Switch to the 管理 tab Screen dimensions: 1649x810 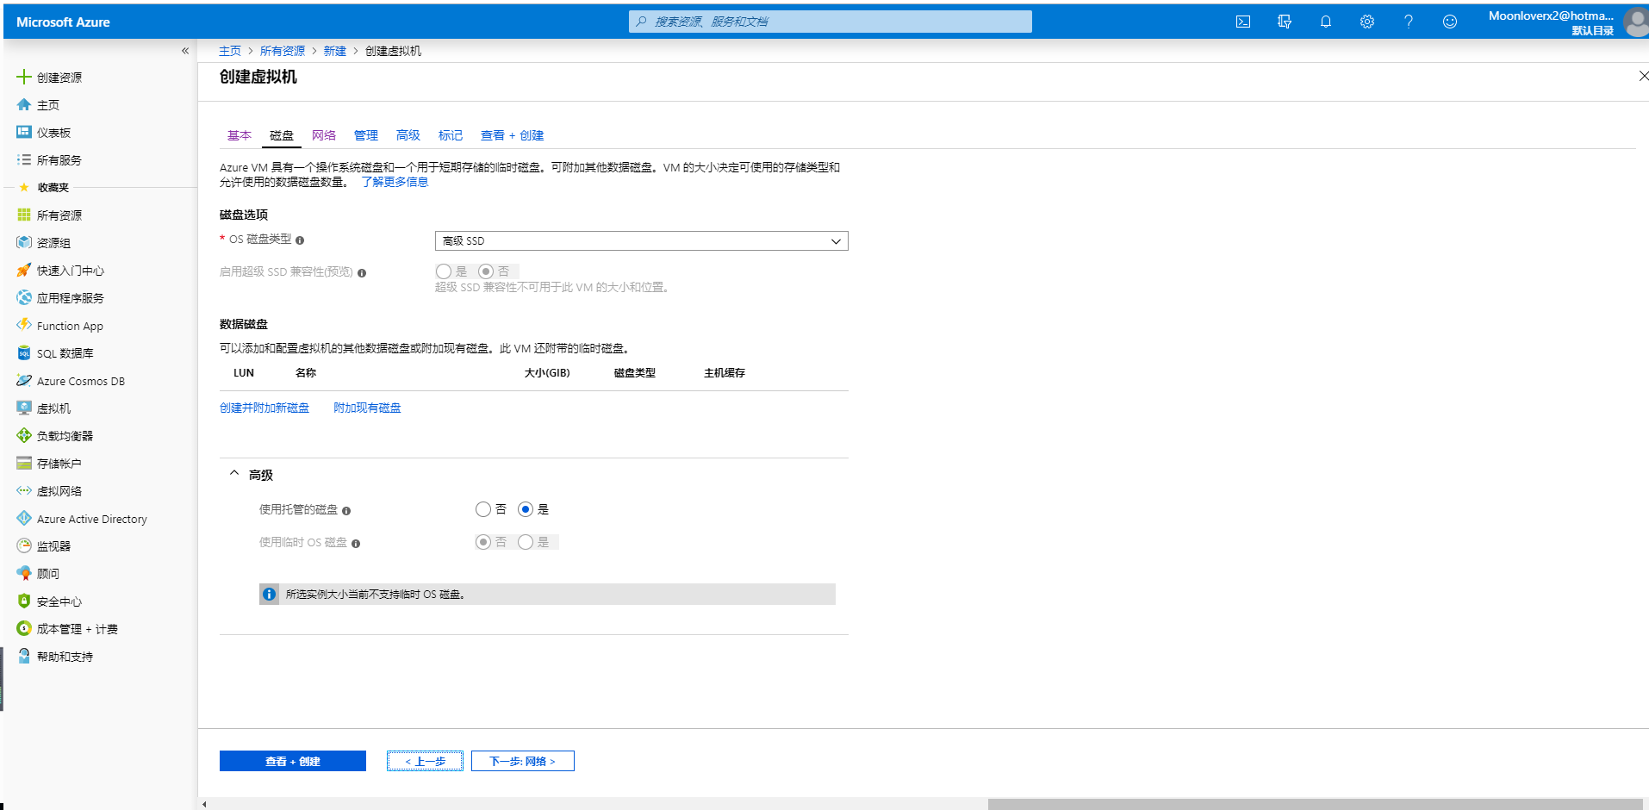[x=366, y=135]
